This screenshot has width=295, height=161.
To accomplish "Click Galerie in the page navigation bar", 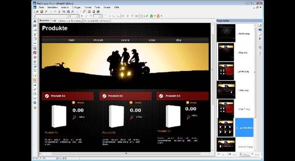I will [125, 40].
